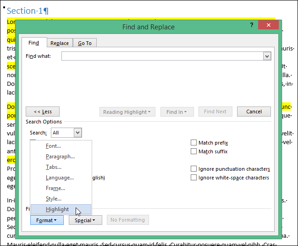This screenshot has height=246, width=298.
Task: Enable the Match suffix checkbox
Action: (193, 151)
